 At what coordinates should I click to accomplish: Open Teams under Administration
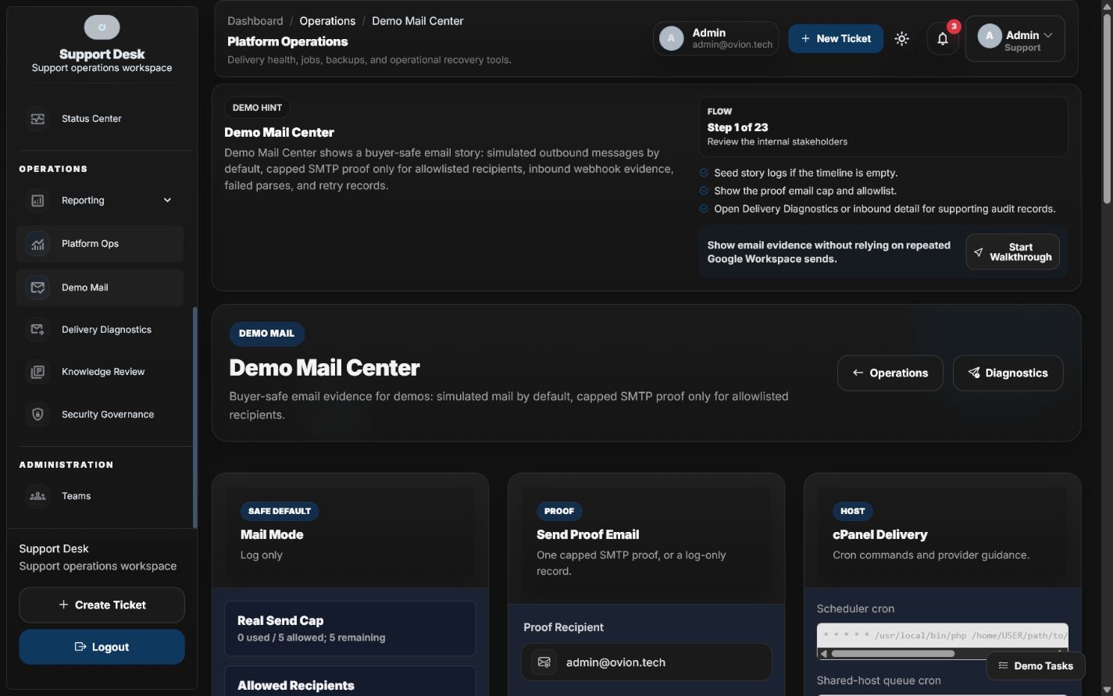pos(100,496)
